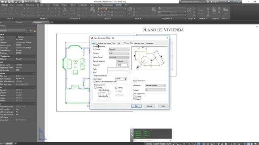
Task: Click the Plot printer icon in quick access toolbar
Action: [x=23, y=2]
